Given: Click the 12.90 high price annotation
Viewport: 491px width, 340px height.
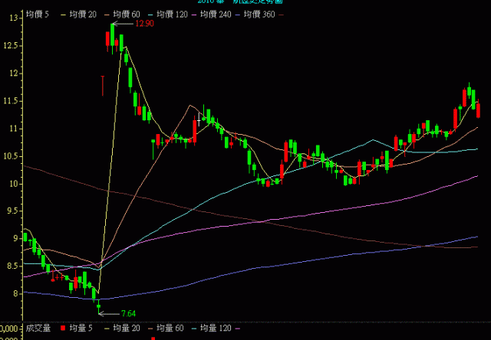Looking at the screenshot, I should pyautogui.click(x=144, y=24).
